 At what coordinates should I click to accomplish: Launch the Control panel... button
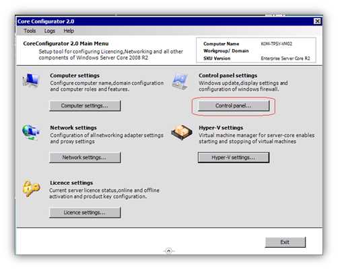[234, 105]
